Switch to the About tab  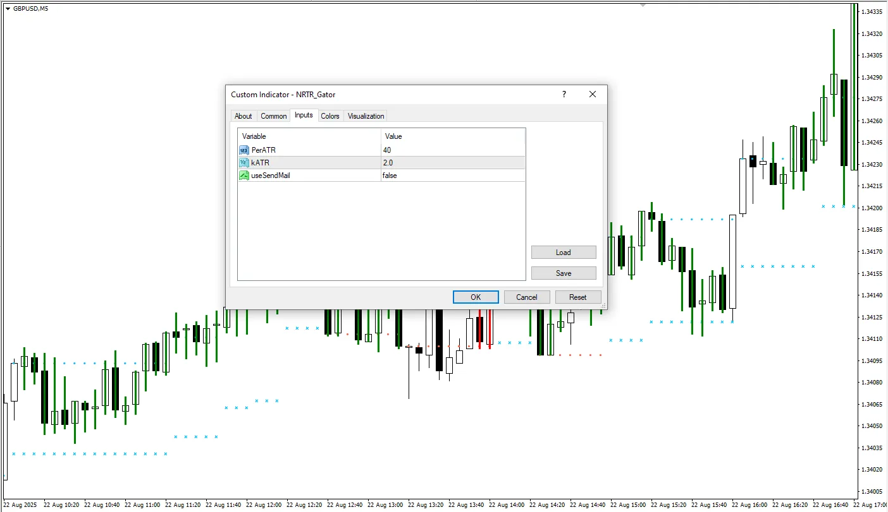tap(243, 116)
